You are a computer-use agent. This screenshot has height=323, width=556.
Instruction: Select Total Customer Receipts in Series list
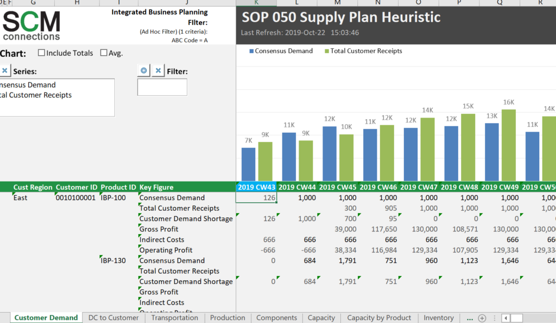click(36, 95)
